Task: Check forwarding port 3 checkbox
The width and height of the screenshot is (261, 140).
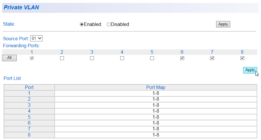Action: click(92, 58)
